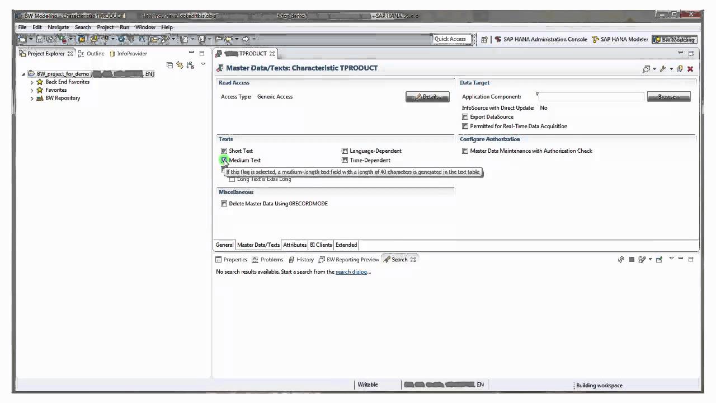Click Collapse All icon in Project Explorer
Image resolution: width=716 pixels, height=403 pixels.
tap(169, 65)
